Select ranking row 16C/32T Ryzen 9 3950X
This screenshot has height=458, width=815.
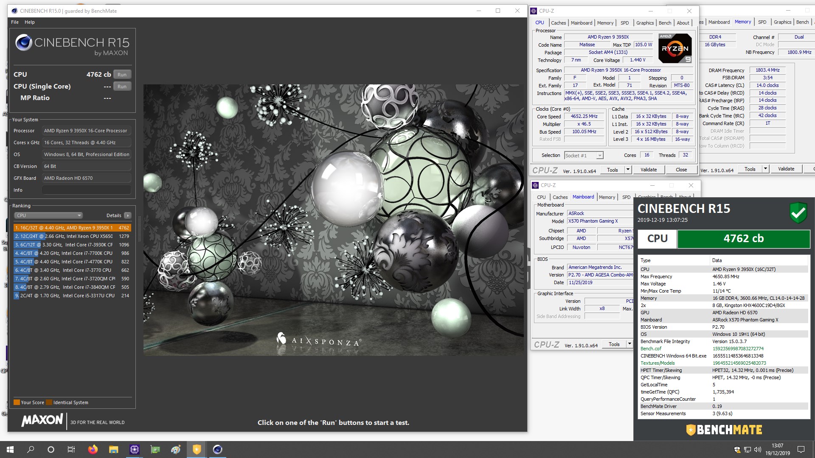tap(72, 228)
